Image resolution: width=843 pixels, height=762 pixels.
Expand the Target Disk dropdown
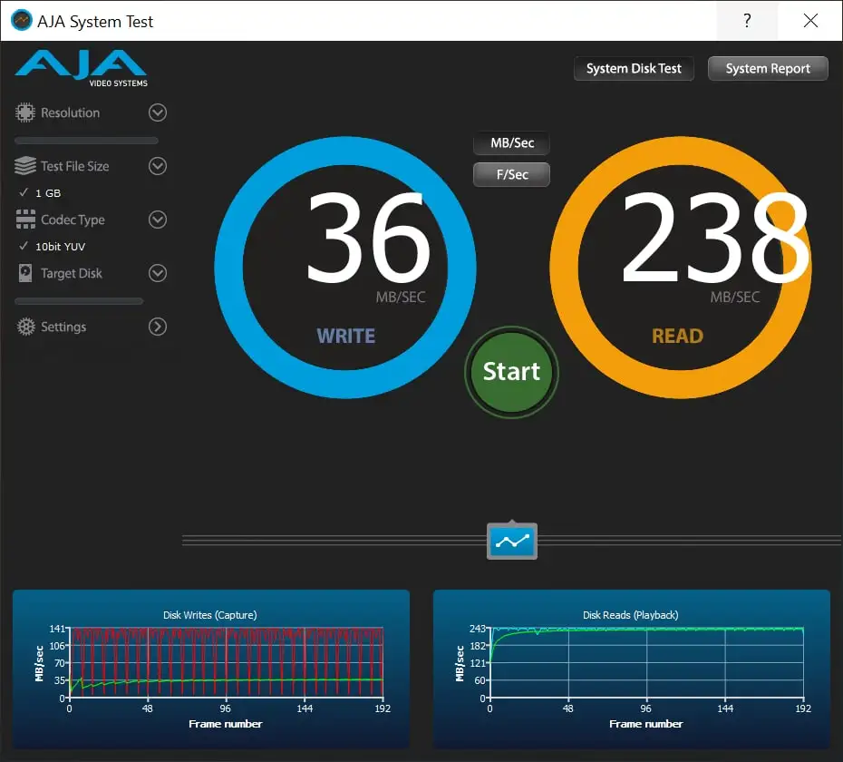coord(158,273)
